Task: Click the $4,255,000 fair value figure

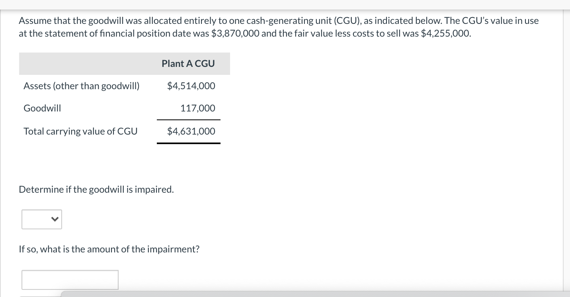Action: pyautogui.click(x=445, y=33)
